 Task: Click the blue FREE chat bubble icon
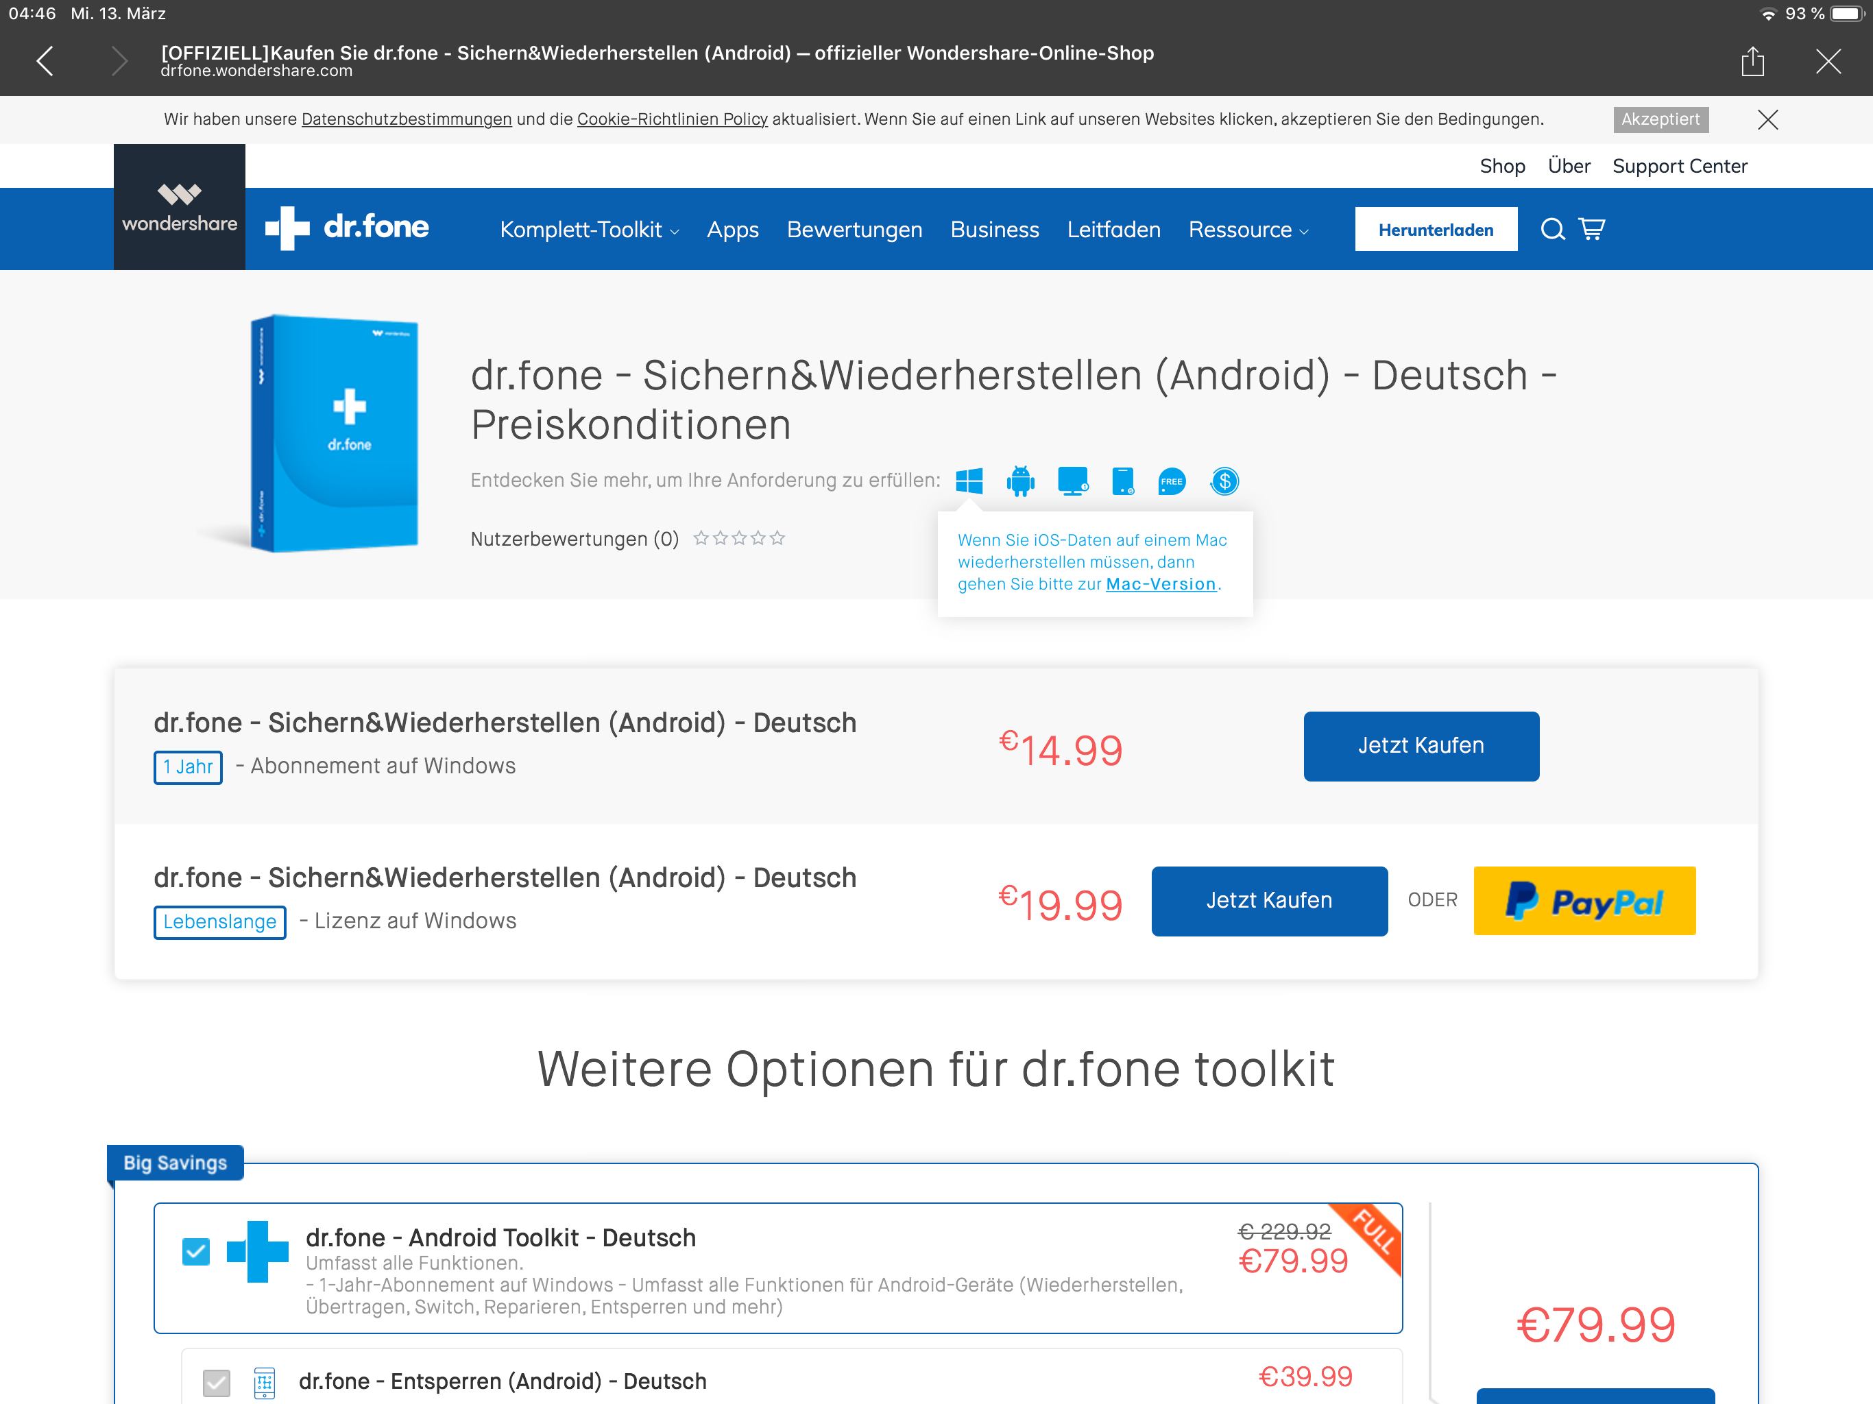(x=1172, y=481)
